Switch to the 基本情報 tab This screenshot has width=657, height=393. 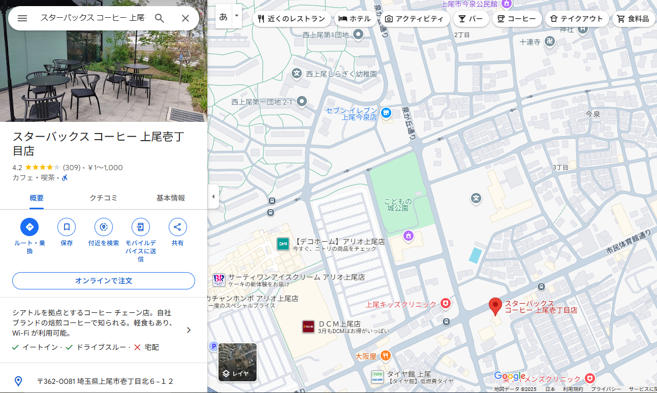click(x=171, y=198)
